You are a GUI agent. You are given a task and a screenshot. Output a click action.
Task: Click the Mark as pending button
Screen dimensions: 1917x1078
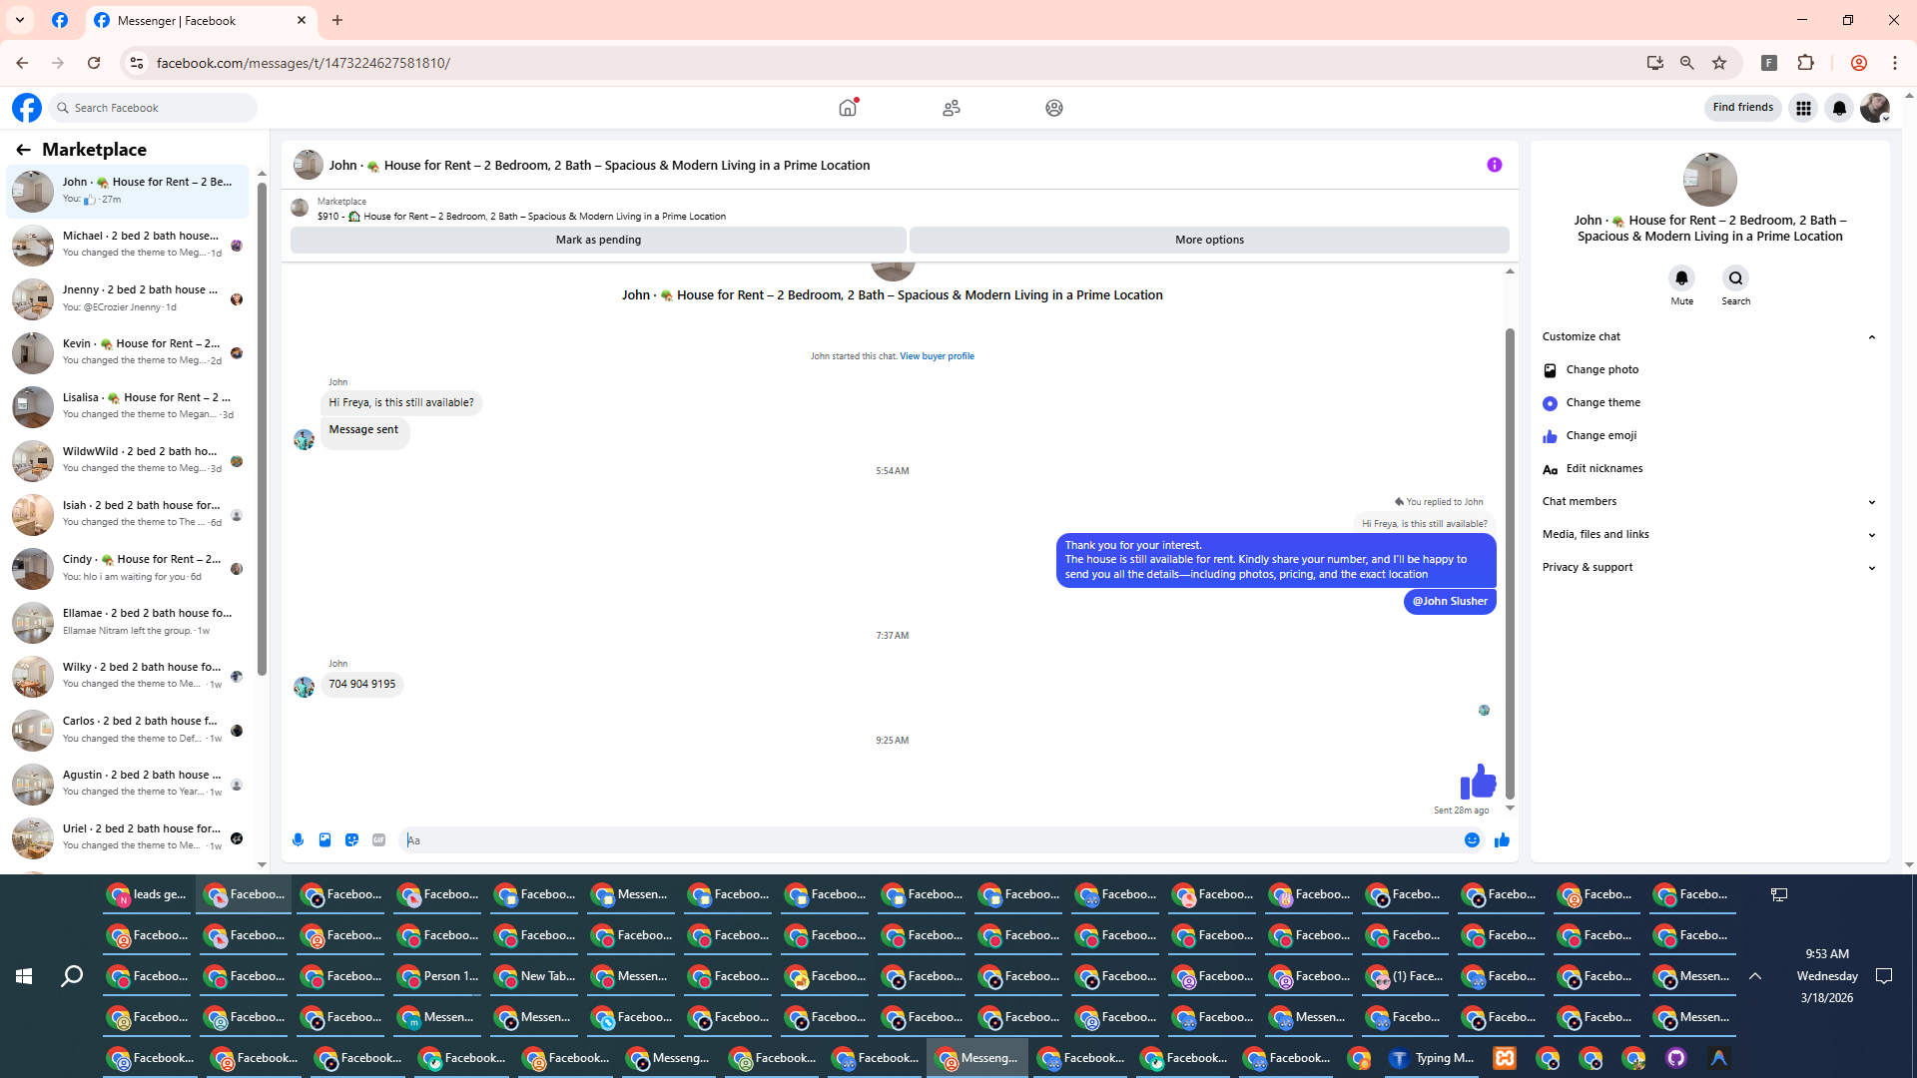tap(598, 240)
